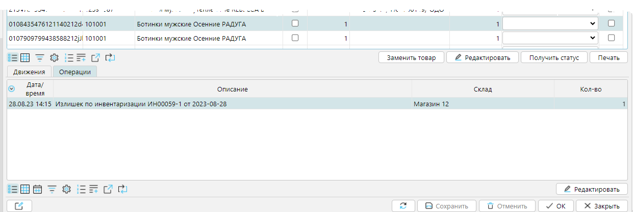Check the rightmost checkbox in first Ботинки row
This screenshot has width=633, height=212.
tap(612, 23)
